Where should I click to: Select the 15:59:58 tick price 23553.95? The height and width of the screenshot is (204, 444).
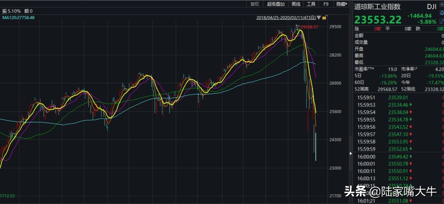[x=398, y=142]
